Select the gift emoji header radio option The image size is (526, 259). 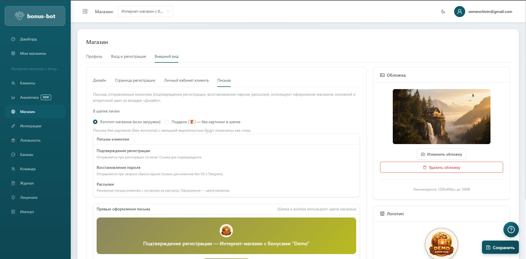[167, 122]
